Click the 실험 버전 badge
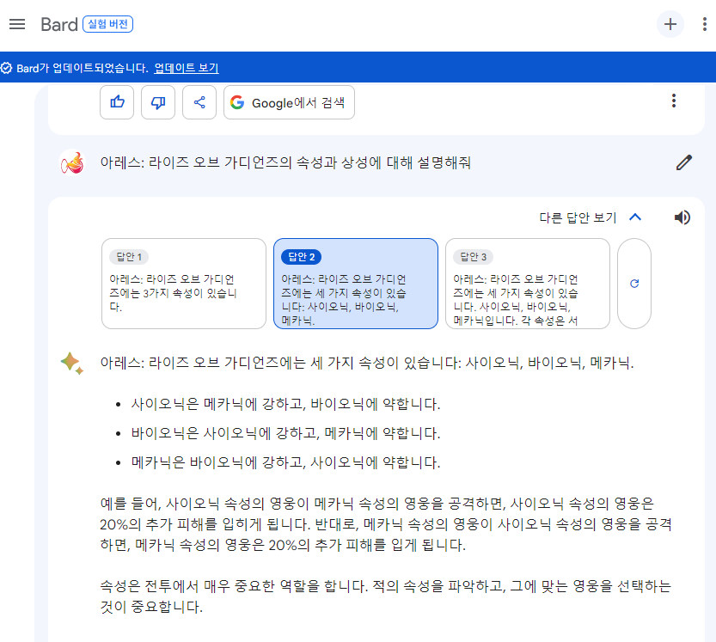Image resolution: width=716 pixels, height=642 pixels. [x=107, y=24]
